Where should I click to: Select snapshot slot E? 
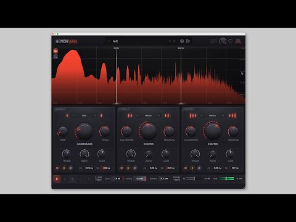pos(88,179)
